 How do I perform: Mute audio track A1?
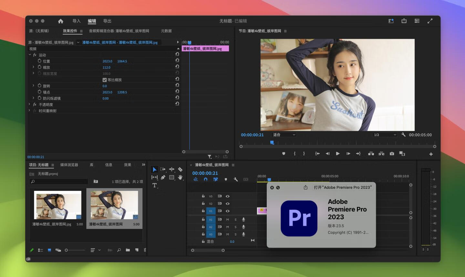227,220
